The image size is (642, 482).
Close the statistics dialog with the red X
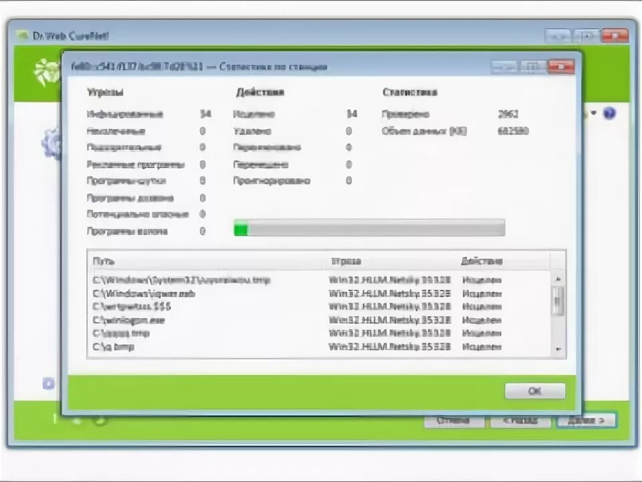point(561,67)
